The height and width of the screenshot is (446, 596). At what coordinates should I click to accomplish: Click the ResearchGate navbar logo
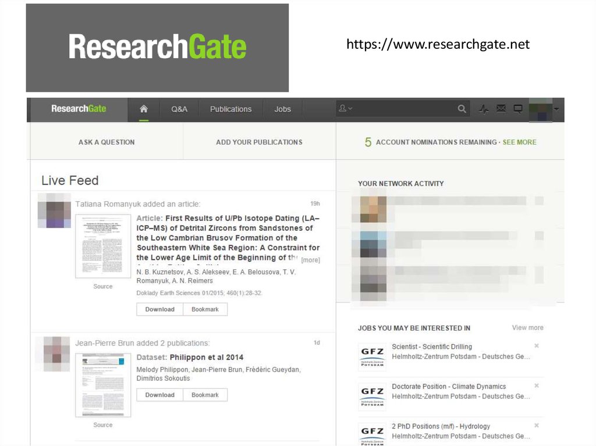[79, 109]
